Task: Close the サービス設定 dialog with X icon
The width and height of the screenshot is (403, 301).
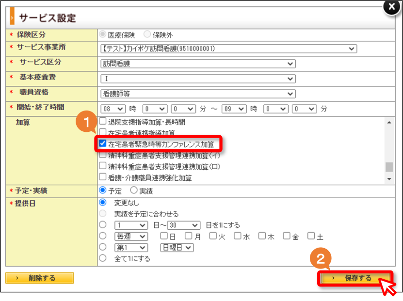Action: click(x=391, y=7)
